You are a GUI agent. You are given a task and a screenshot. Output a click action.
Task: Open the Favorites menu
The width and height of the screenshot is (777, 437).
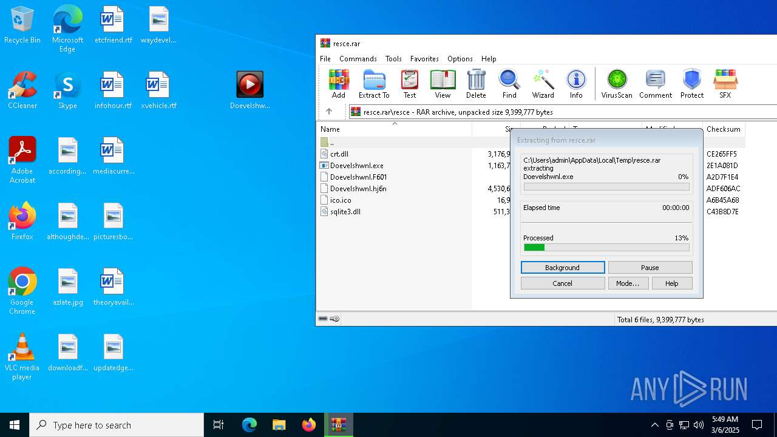point(424,59)
